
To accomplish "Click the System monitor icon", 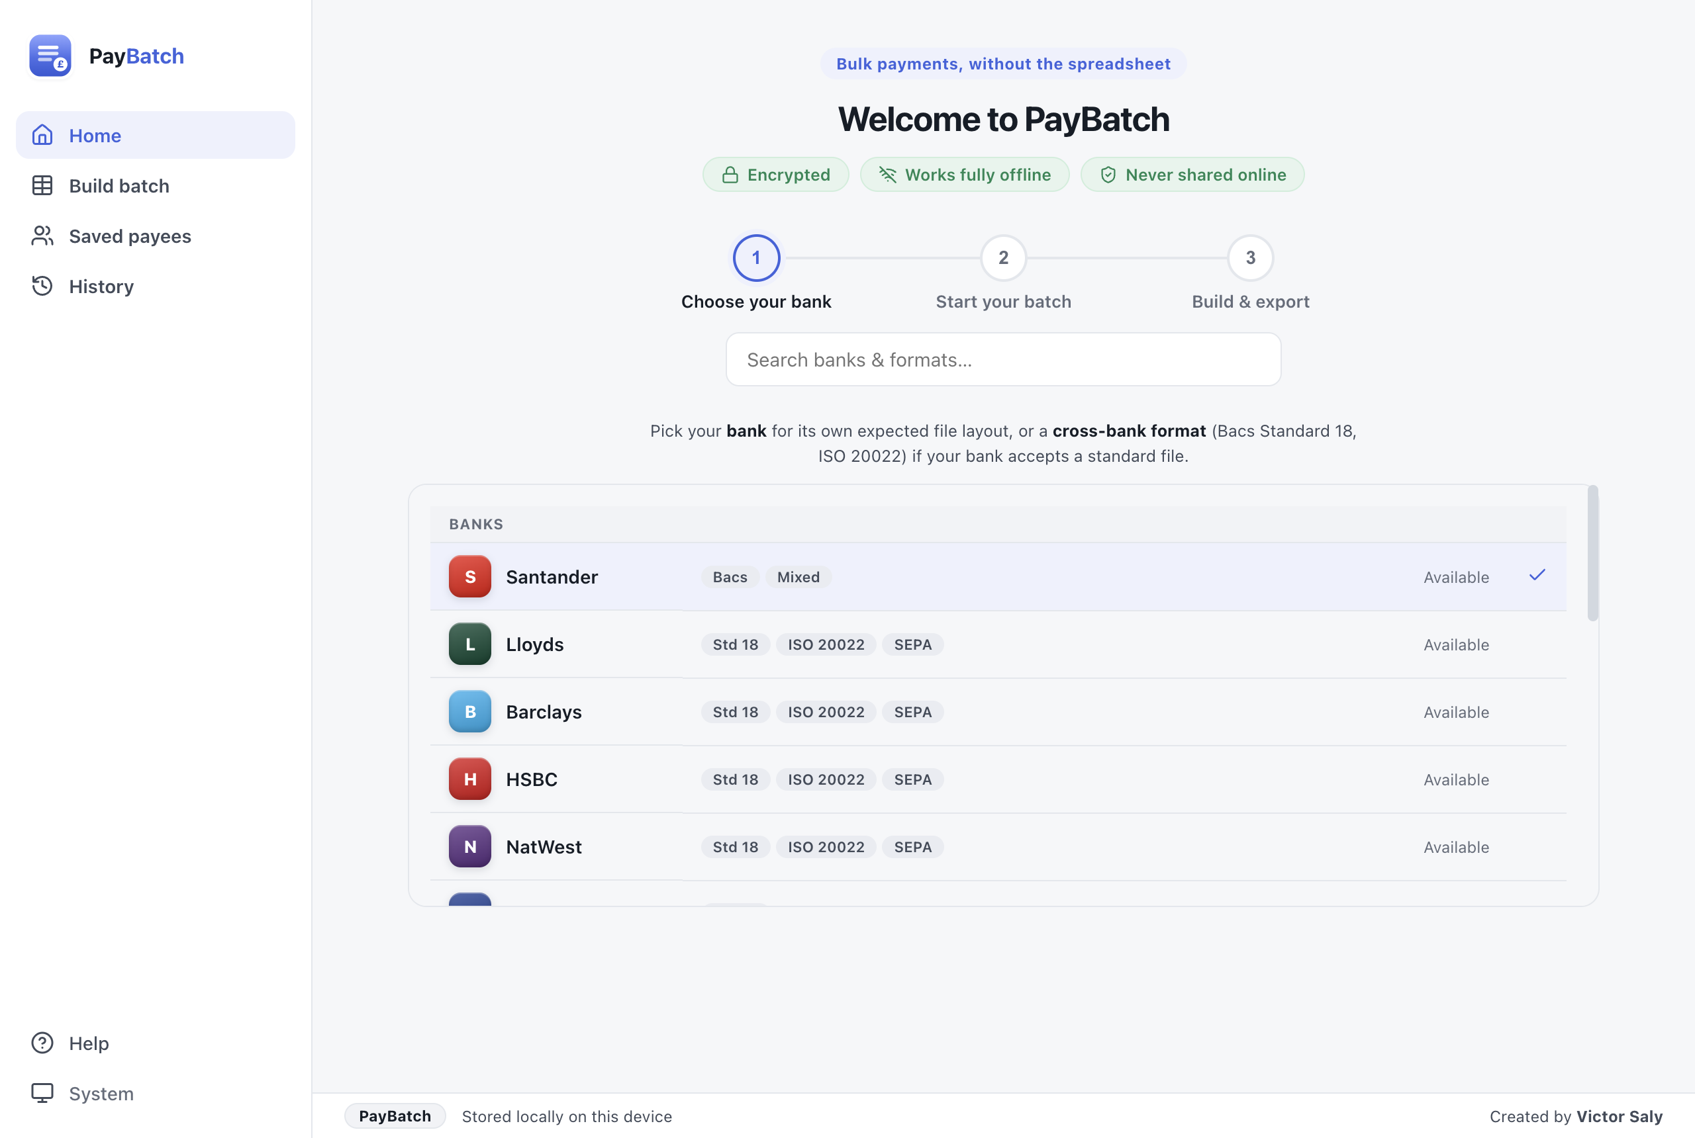I will 42,1093.
